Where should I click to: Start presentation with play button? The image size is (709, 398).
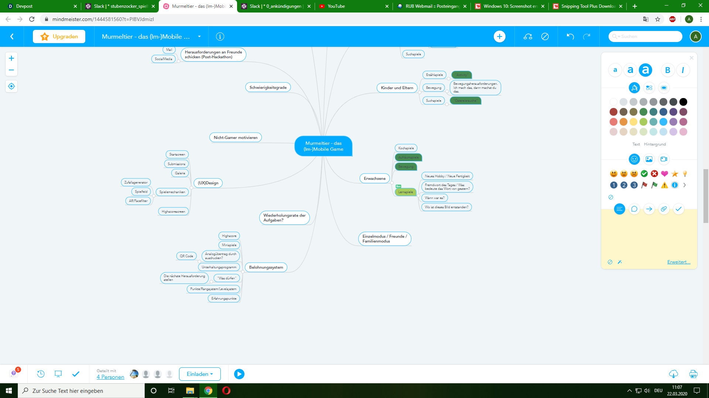(x=239, y=374)
